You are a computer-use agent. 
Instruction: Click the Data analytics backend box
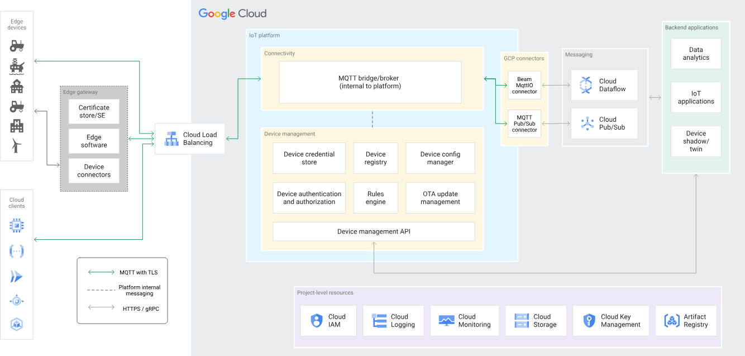tap(695, 54)
